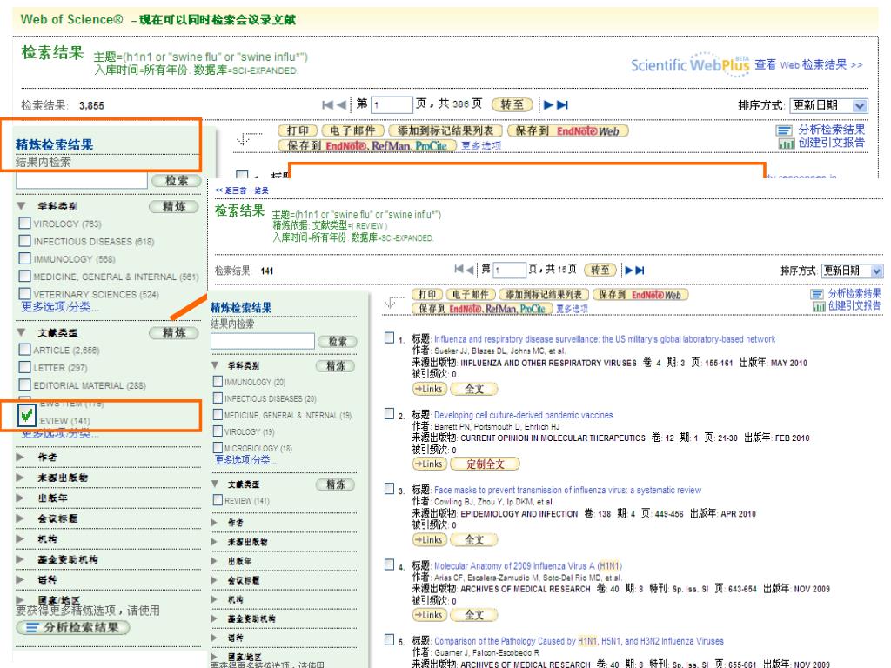Click 结果内检索 field in lower refine panel

[262, 341]
